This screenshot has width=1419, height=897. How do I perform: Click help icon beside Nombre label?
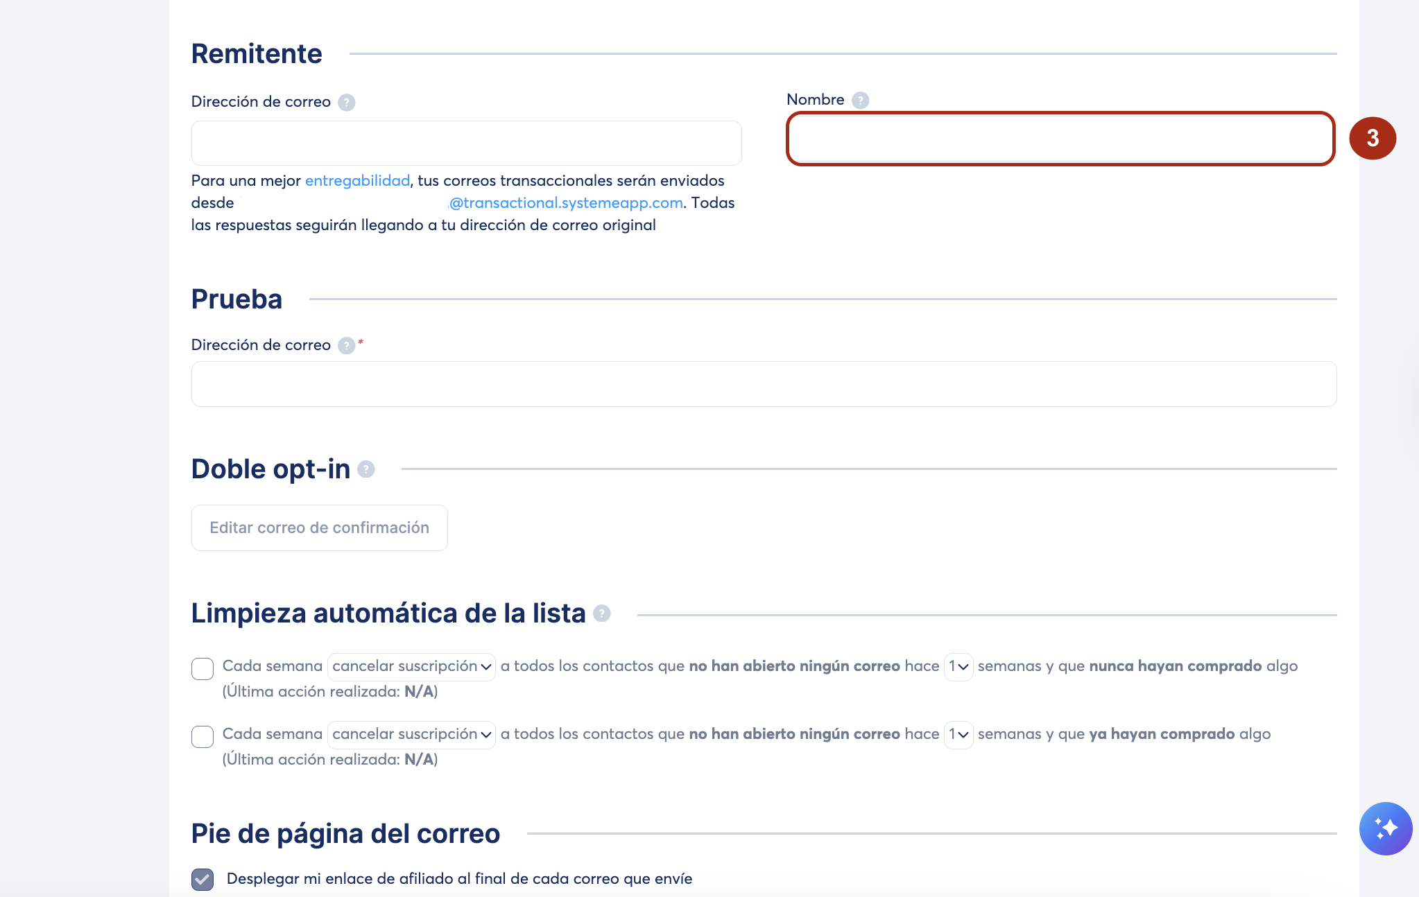[x=860, y=101]
